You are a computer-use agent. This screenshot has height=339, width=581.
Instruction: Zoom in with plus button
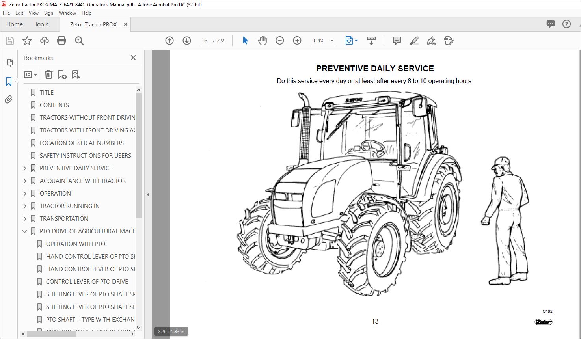pyautogui.click(x=297, y=41)
